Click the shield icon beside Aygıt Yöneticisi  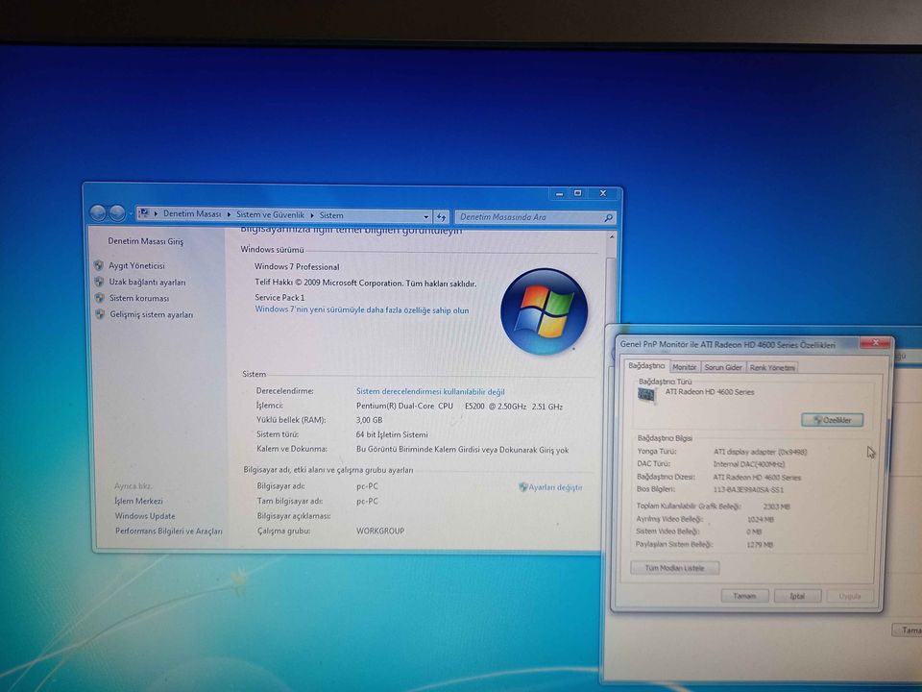pos(99,265)
